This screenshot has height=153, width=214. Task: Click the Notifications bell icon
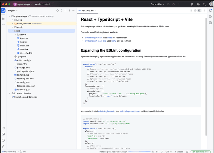[x=210, y=11]
